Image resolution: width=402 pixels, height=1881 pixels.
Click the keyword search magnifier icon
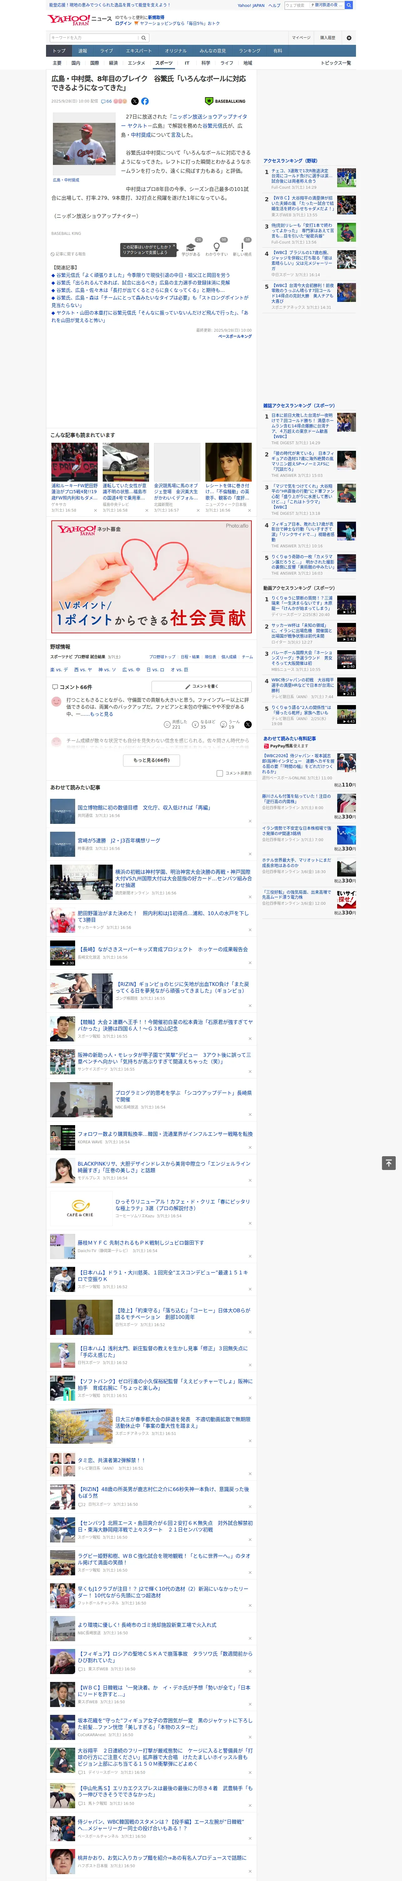point(144,38)
